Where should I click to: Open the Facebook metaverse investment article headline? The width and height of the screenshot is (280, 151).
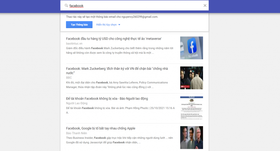point(114,39)
